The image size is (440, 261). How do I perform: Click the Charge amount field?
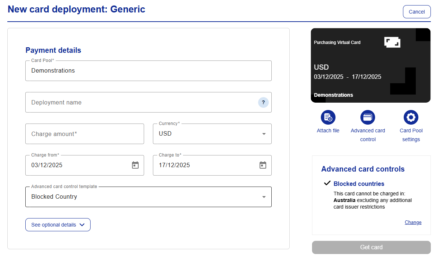click(x=85, y=134)
